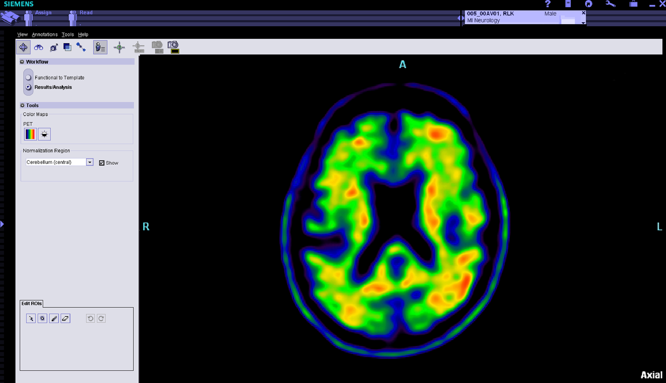666x383 pixels.
Task: Click the PET rainbow color map swatch
Action: [x=30, y=134]
